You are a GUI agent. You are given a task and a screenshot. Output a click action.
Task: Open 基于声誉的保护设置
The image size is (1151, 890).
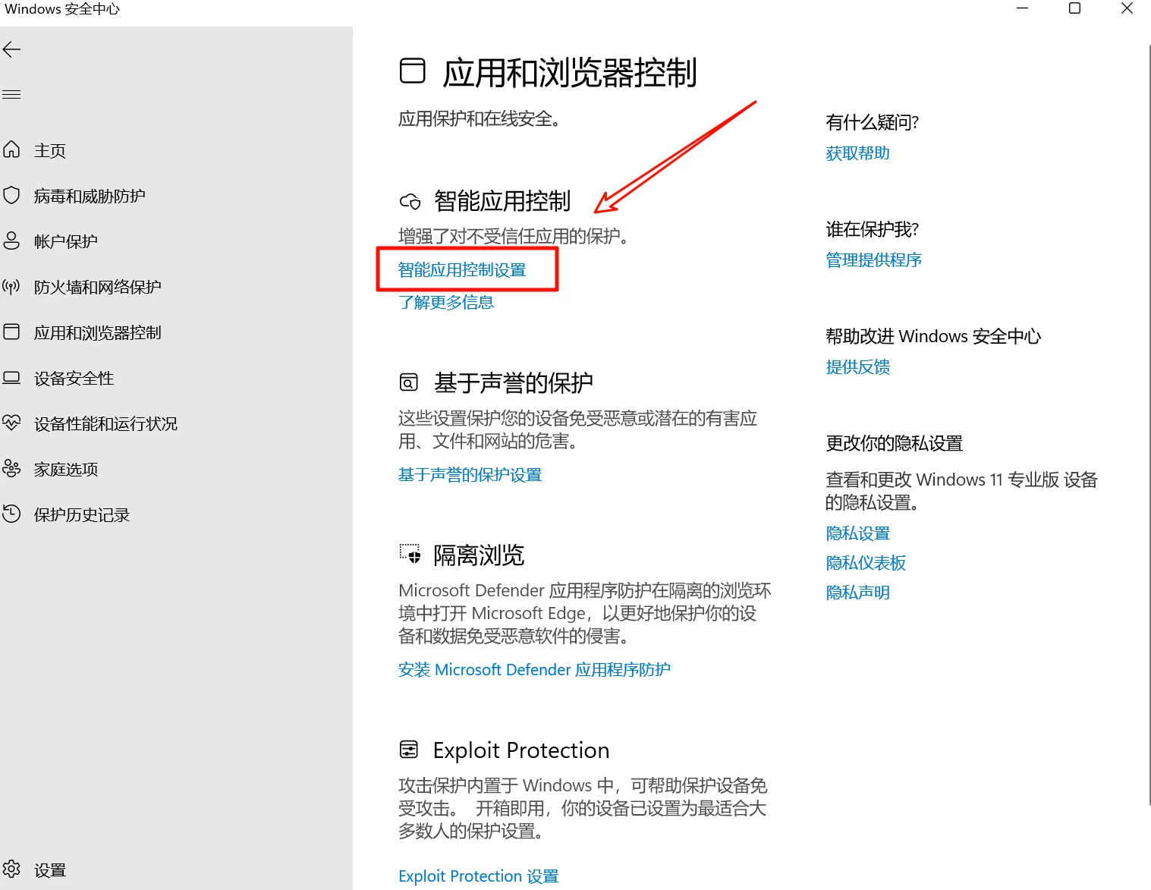click(x=470, y=474)
